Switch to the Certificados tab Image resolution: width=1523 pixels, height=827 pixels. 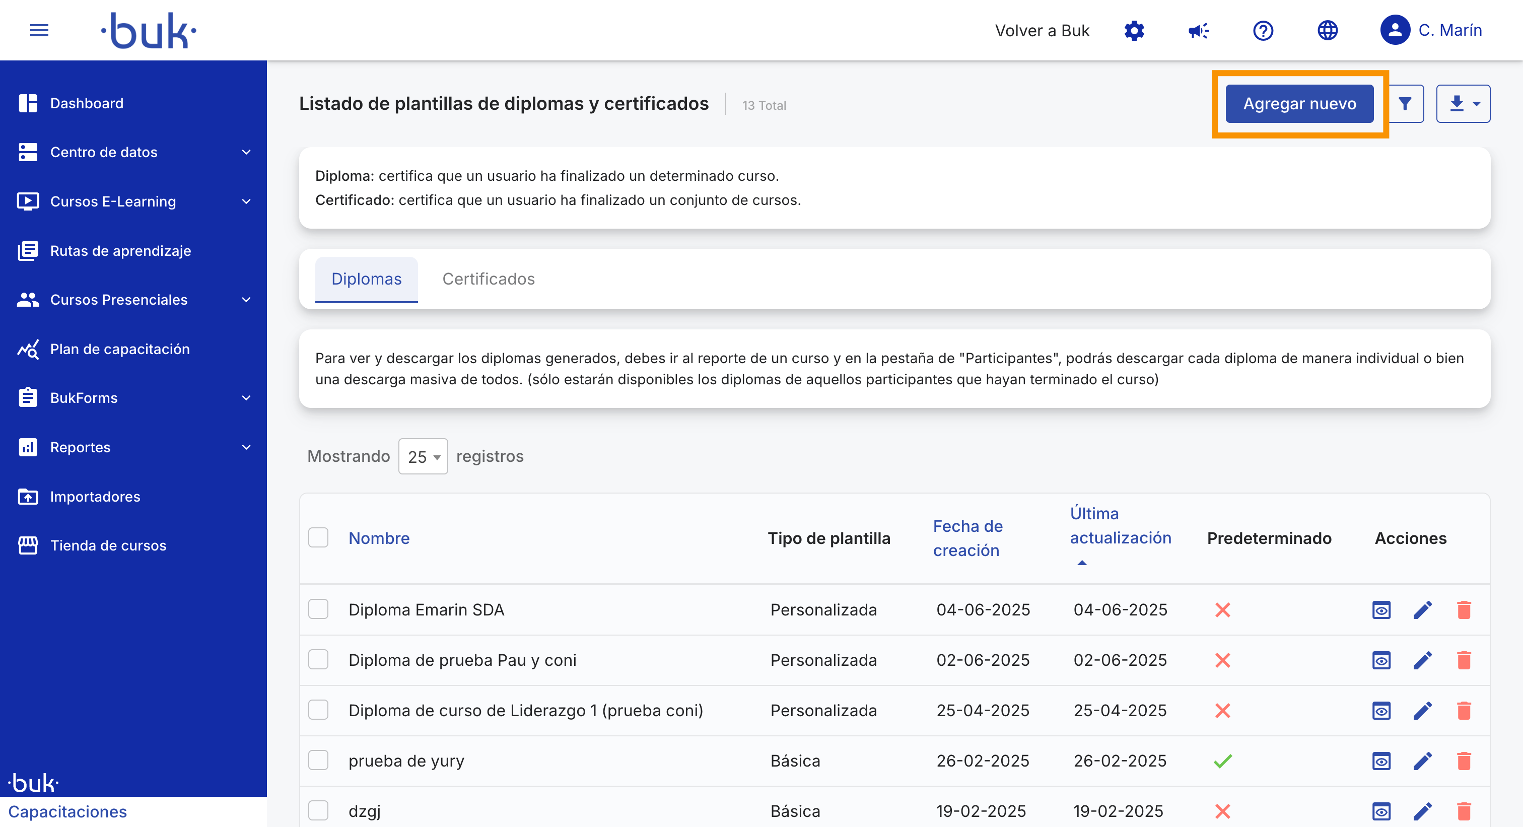tap(489, 279)
